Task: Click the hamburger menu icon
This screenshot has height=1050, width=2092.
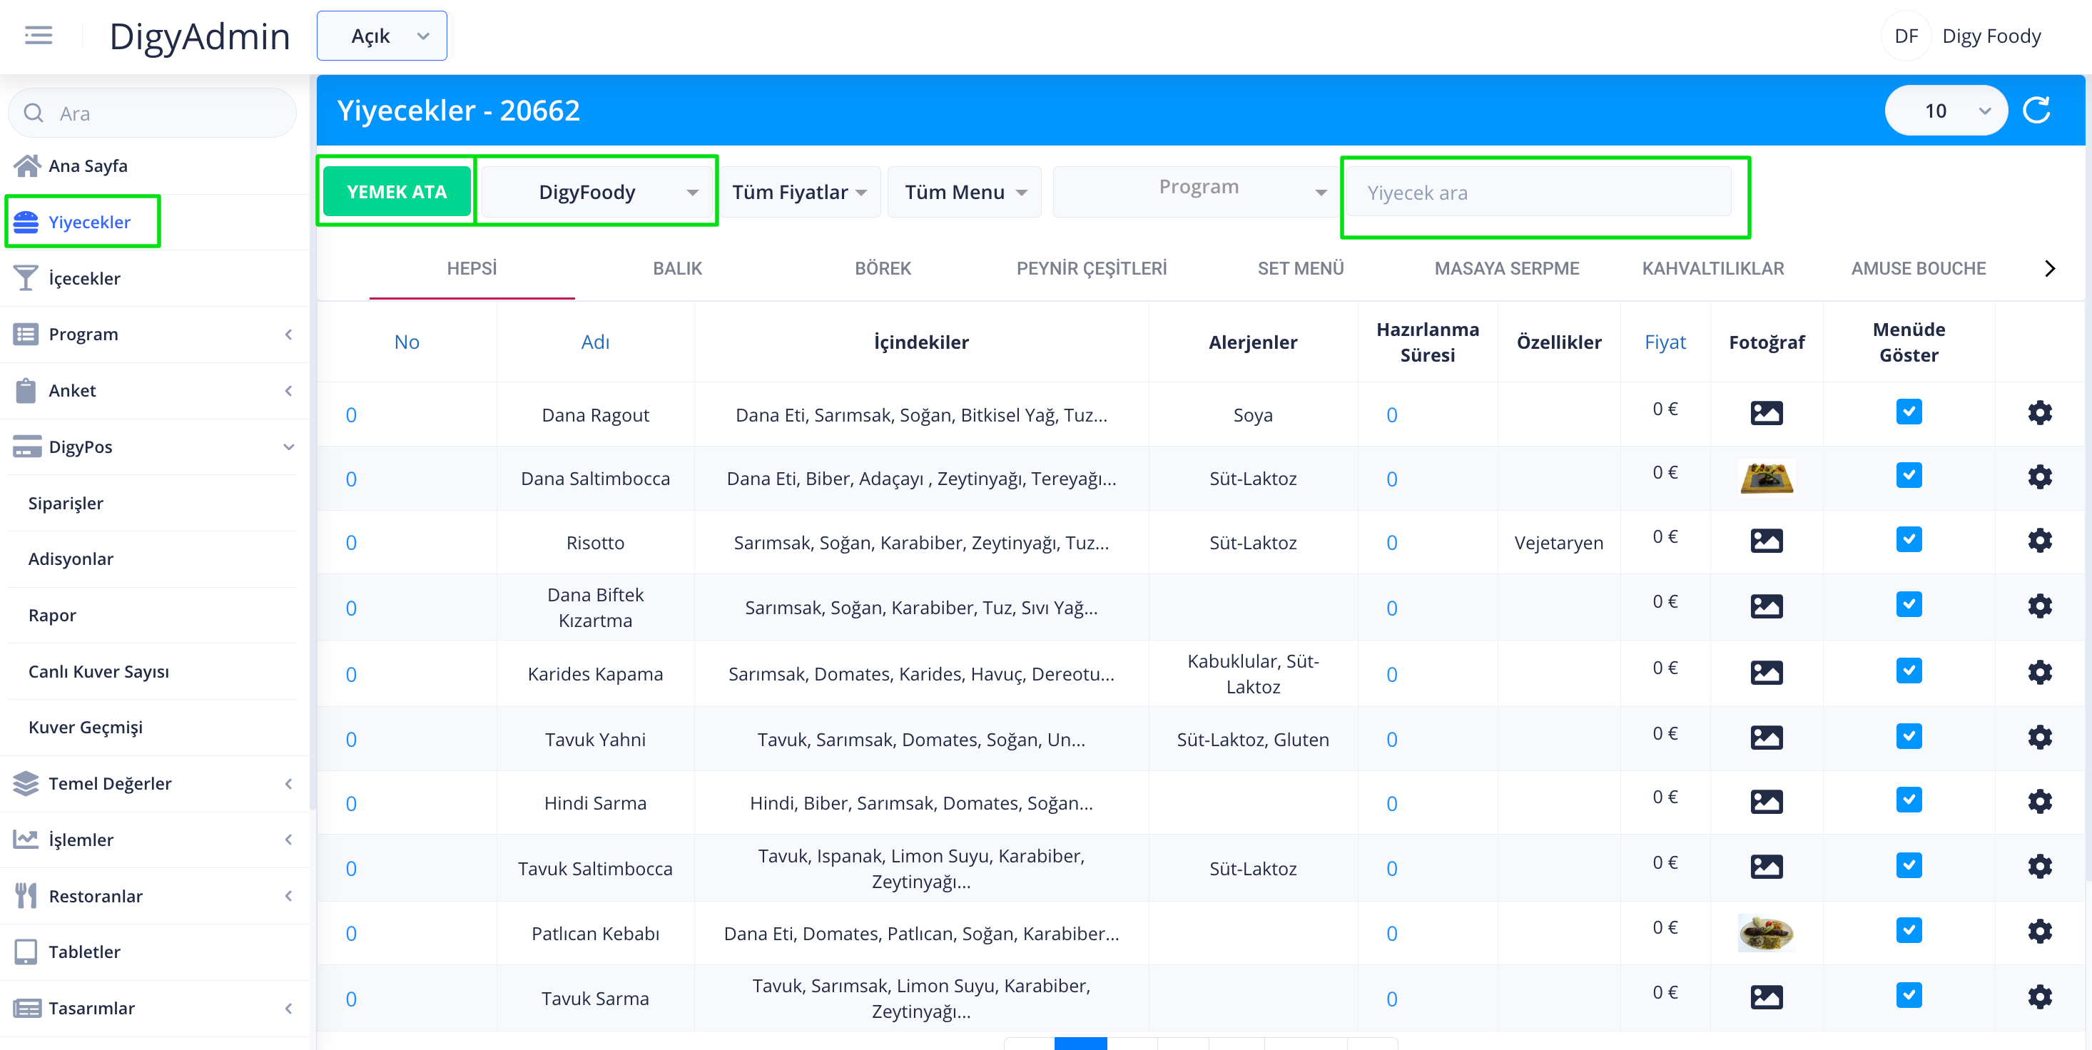Action: point(38,36)
